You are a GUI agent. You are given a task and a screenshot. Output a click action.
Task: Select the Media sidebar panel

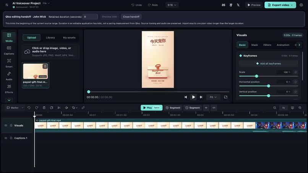pyautogui.click(x=9, y=37)
